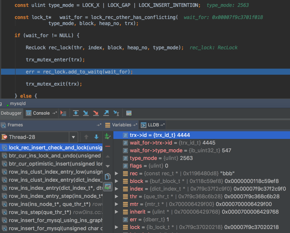Image resolution: width=290 pixels, height=233 pixels.
Task: Click code line trx_mutex_enter(trx);
Action: point(55,60)
